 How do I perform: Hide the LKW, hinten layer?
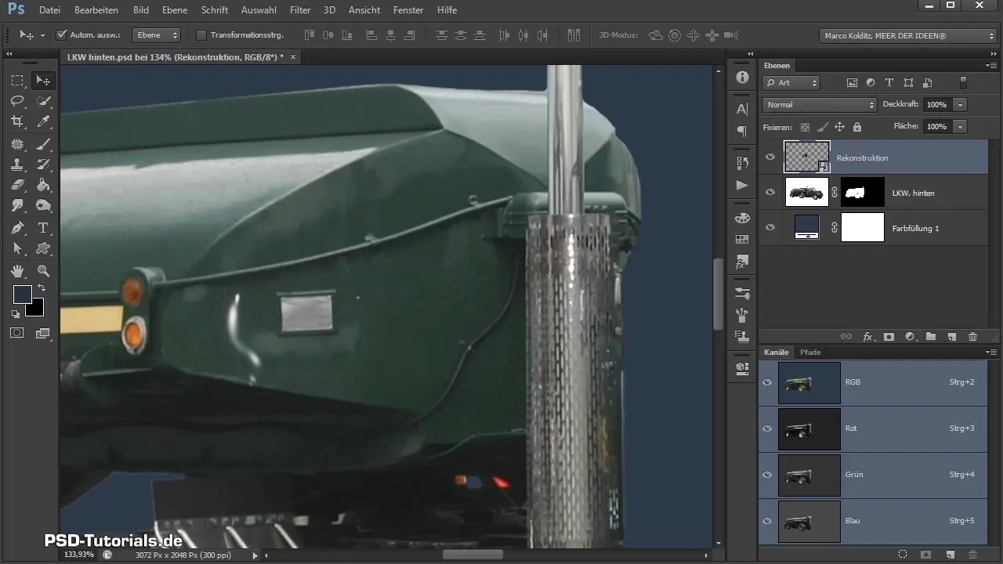pyautogui.click(x=770, y=193)
